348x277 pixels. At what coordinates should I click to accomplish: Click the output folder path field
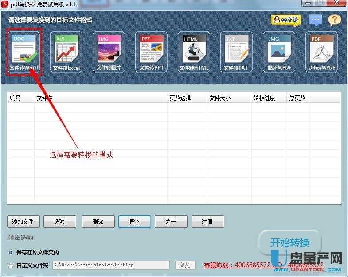pyautogui.click(x=110, y=265)
